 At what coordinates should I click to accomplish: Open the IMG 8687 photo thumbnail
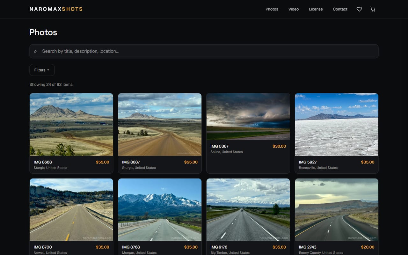point(160,124)
